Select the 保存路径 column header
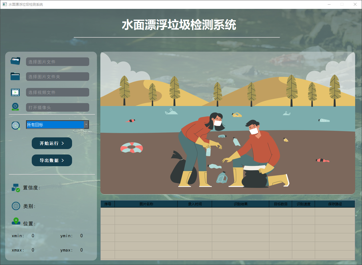This screenshot has height=265, width=362. click(335, 204)
